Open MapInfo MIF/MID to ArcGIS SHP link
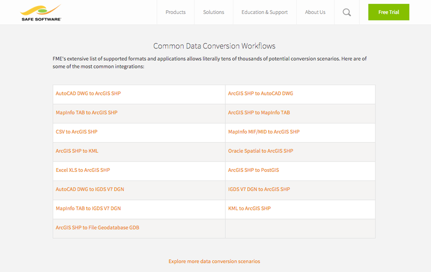 coord(264,131)
